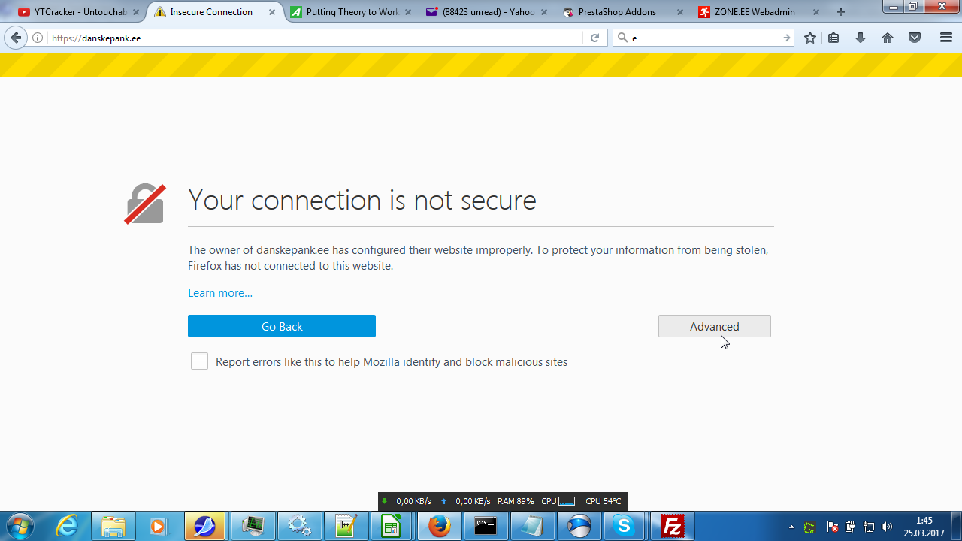This screenshot has width=962, height=541.
Task: Open the gears settings app on taskbar
Action: pos(299,526)
